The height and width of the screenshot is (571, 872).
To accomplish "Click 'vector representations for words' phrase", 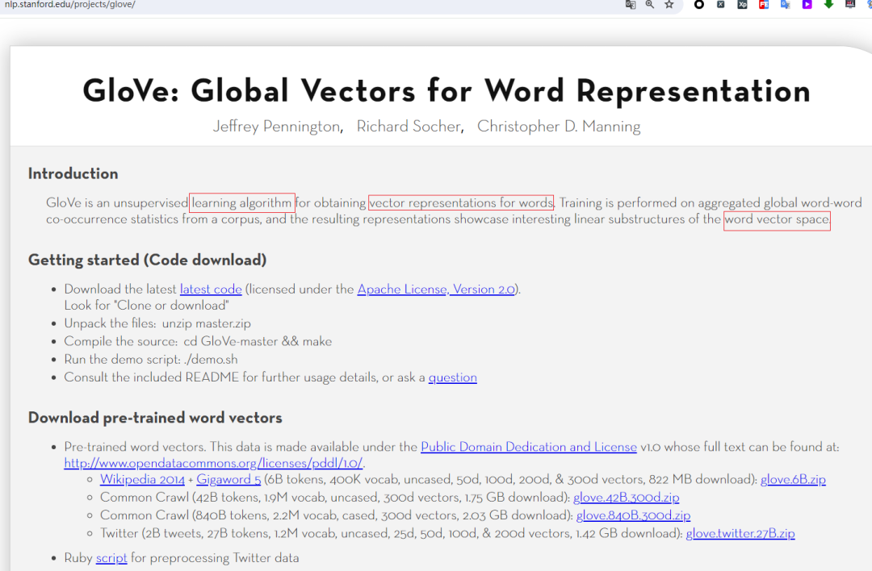I will click(x=461, y=202).
